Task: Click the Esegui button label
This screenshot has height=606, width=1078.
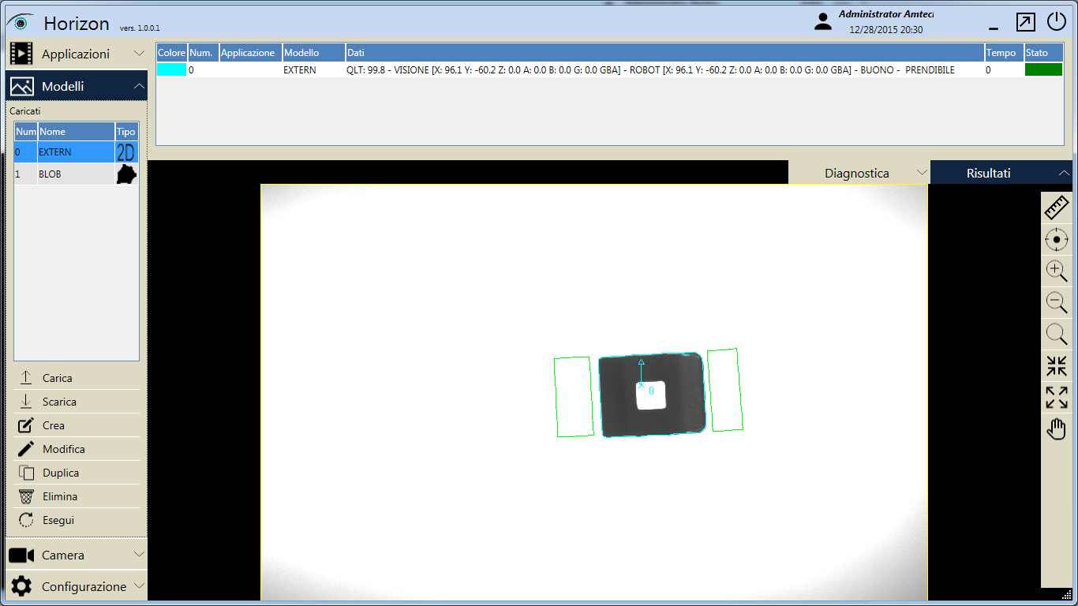Action: click(58, 520)
